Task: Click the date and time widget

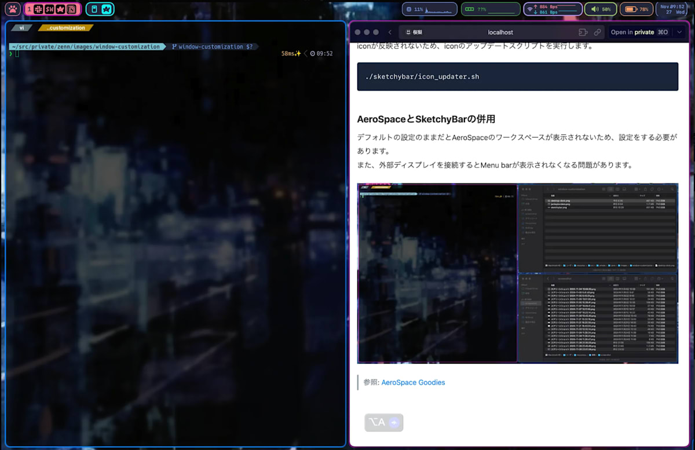Action: pyautogui.click(x=672, y=9)
